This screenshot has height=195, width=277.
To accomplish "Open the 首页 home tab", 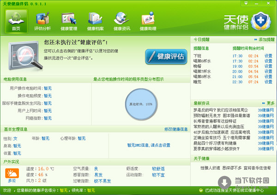I will point(16,21).
